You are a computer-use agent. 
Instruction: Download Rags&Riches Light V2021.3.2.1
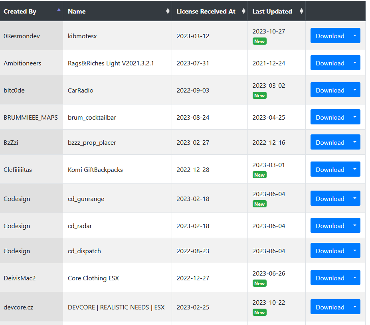pos(330,63)
